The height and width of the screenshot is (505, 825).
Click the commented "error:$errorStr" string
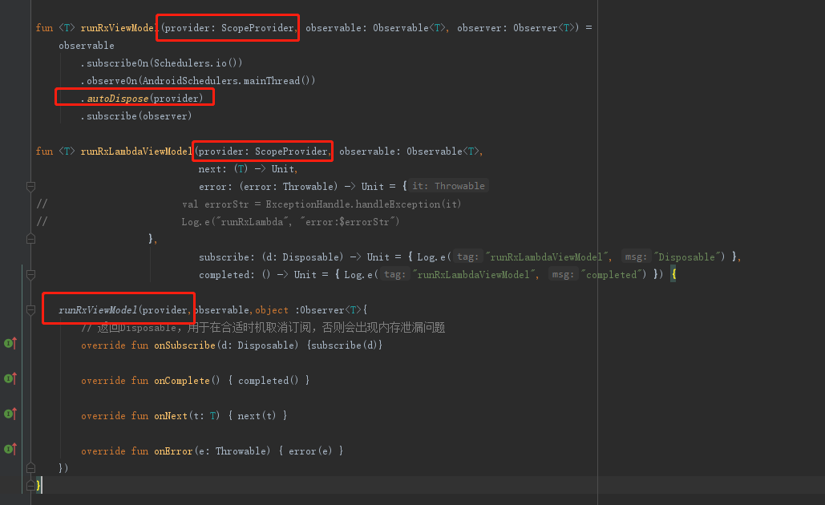point(347,222)
